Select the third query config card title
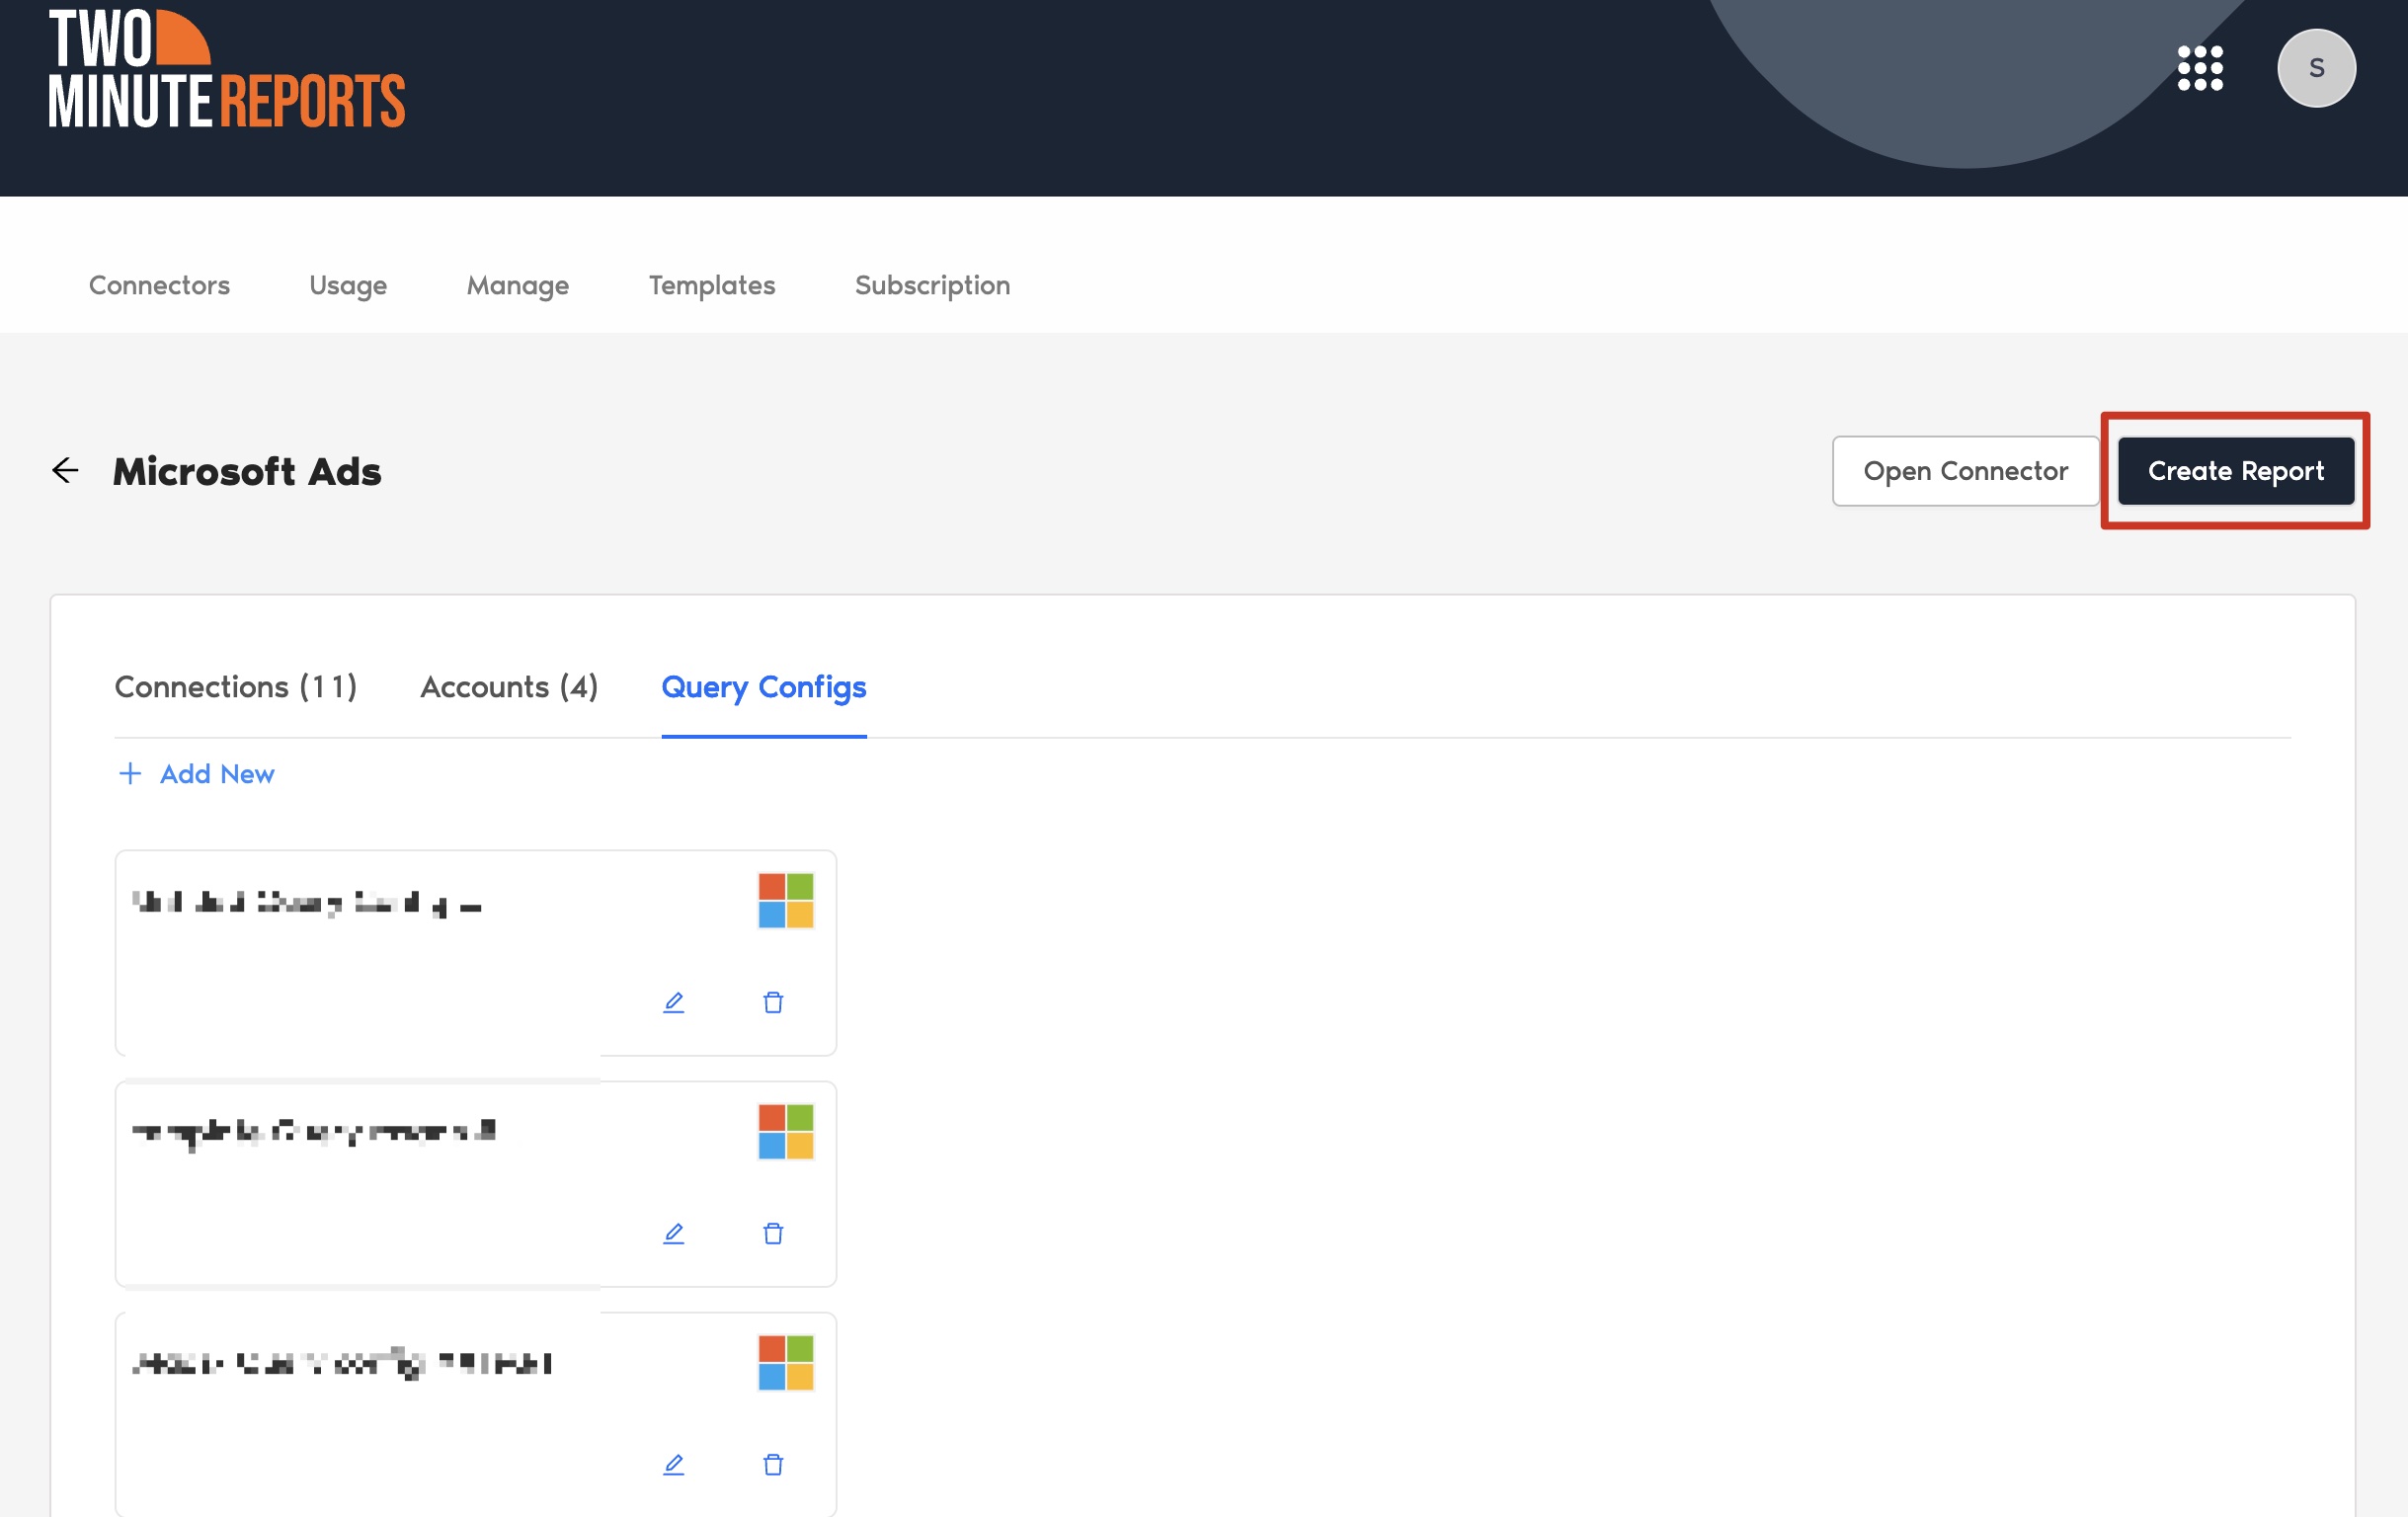Image resolution: width=2408 pixels, height=1517 pixels. [342, 1363]
